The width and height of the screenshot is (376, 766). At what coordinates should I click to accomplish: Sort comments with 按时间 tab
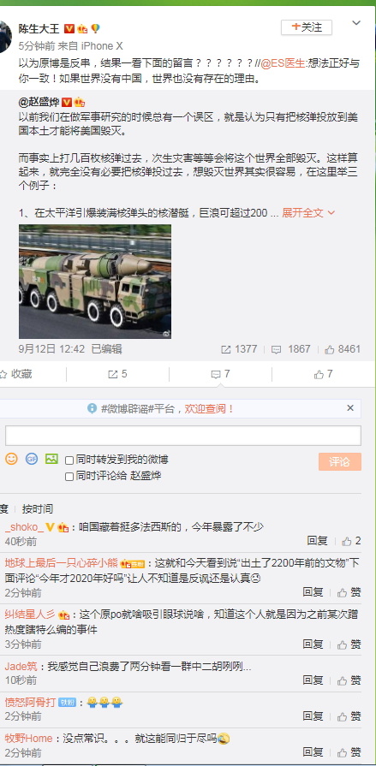(x=37, y=509)
